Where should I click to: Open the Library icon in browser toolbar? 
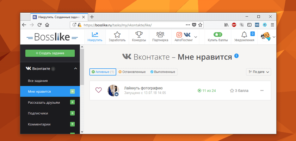click(x=226, y=25)
